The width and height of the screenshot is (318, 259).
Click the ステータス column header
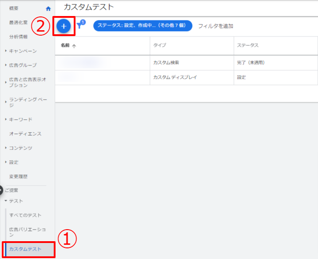(248, 46)
